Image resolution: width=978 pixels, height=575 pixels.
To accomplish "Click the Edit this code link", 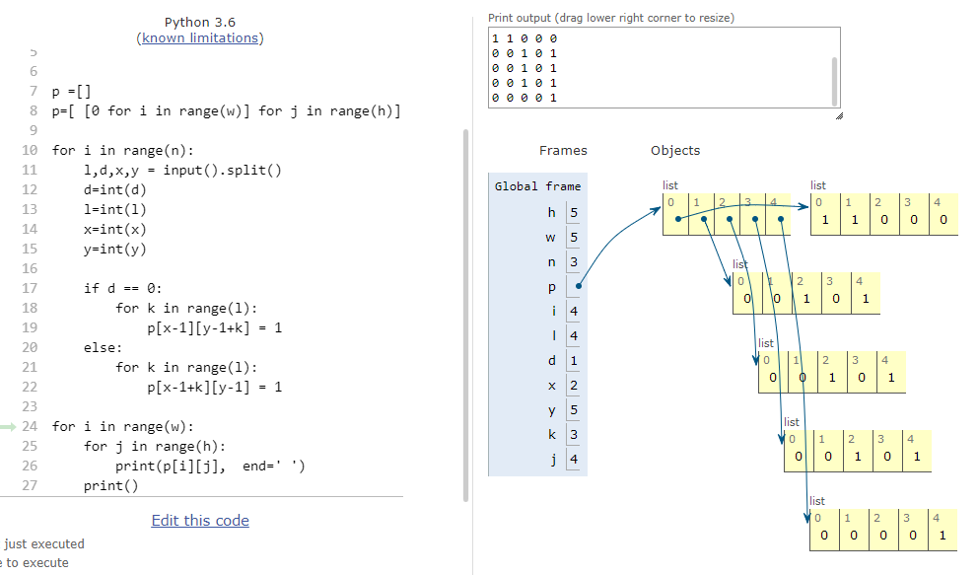I will tap(200, 521).
